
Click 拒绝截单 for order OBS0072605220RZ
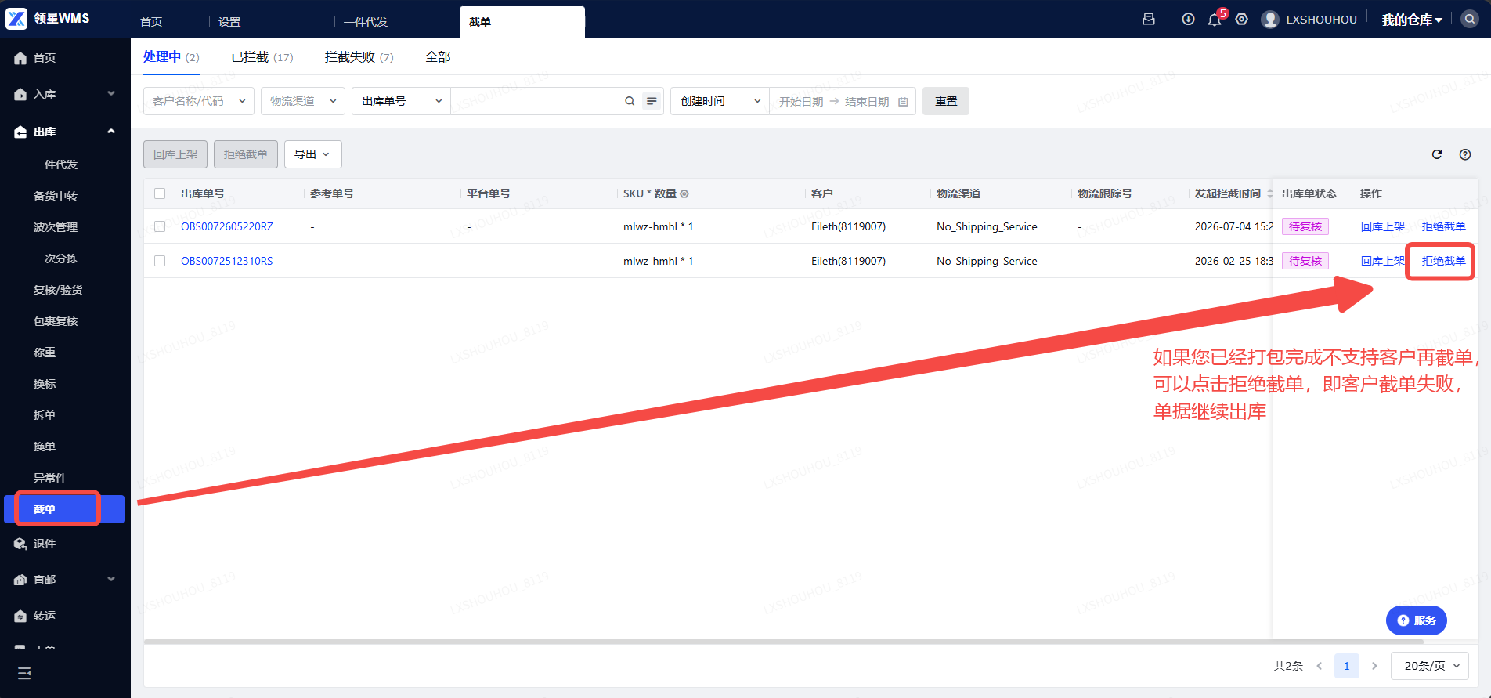[1443, 226]
